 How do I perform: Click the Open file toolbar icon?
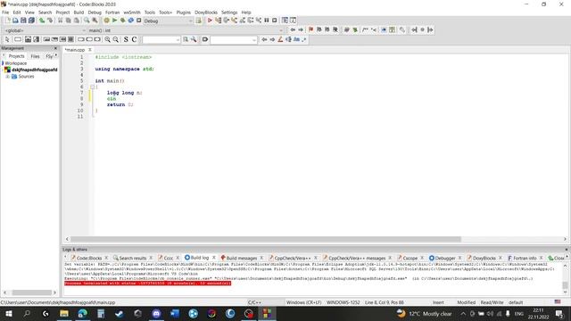[15, 21]
